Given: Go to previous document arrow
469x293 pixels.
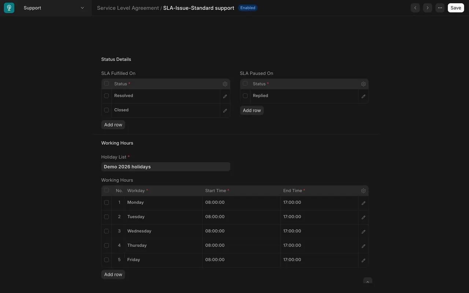Looking at the screenshot, I should pos(415,8).
